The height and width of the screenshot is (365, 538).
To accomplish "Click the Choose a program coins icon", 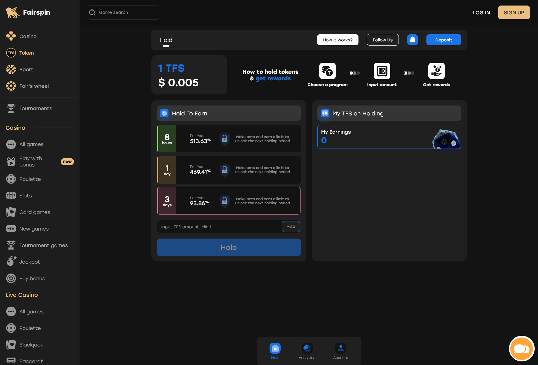I will click(328, 71).
